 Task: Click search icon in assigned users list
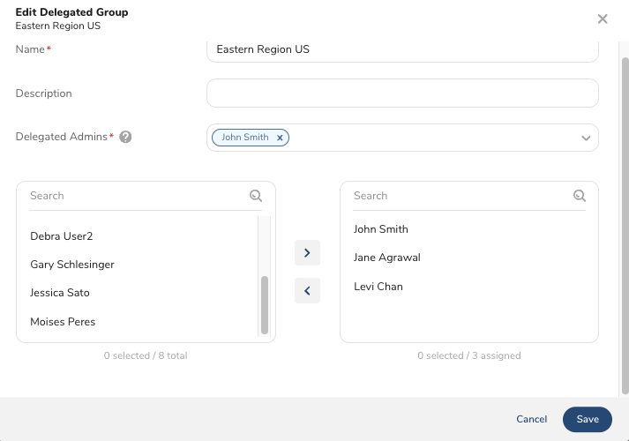[x=580, y=196]
